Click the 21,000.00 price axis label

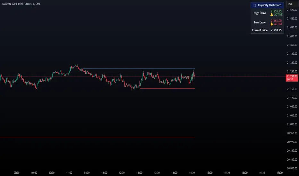pyautogui.click(x=292, y=124)
